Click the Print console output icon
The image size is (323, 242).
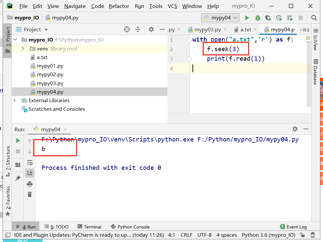30,184
